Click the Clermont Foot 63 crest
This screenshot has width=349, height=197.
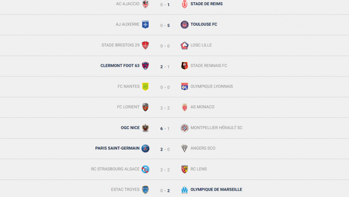coord(146,66)
